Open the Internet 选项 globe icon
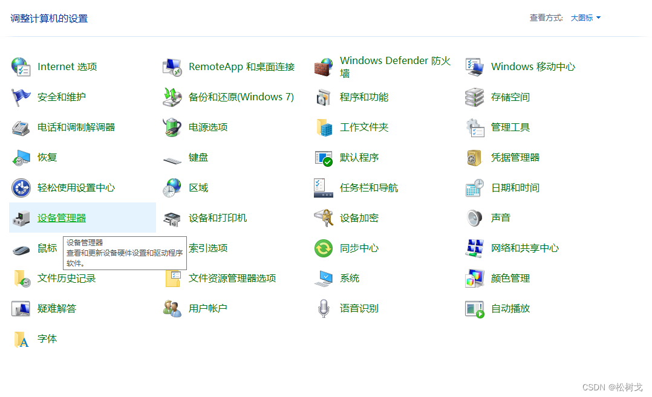 tap(21, 67)
